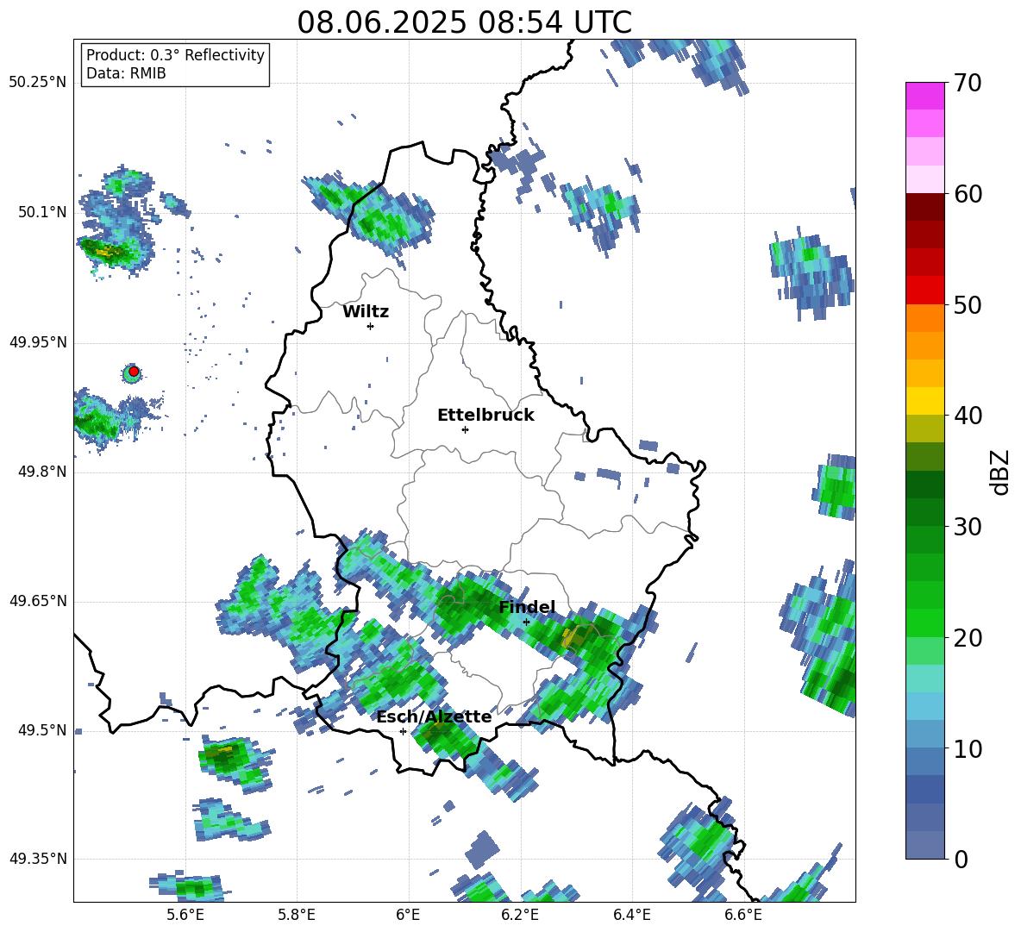Click the 50.1°N latitude label
The height and width of the screenshot is (932, 1021).
42,212
